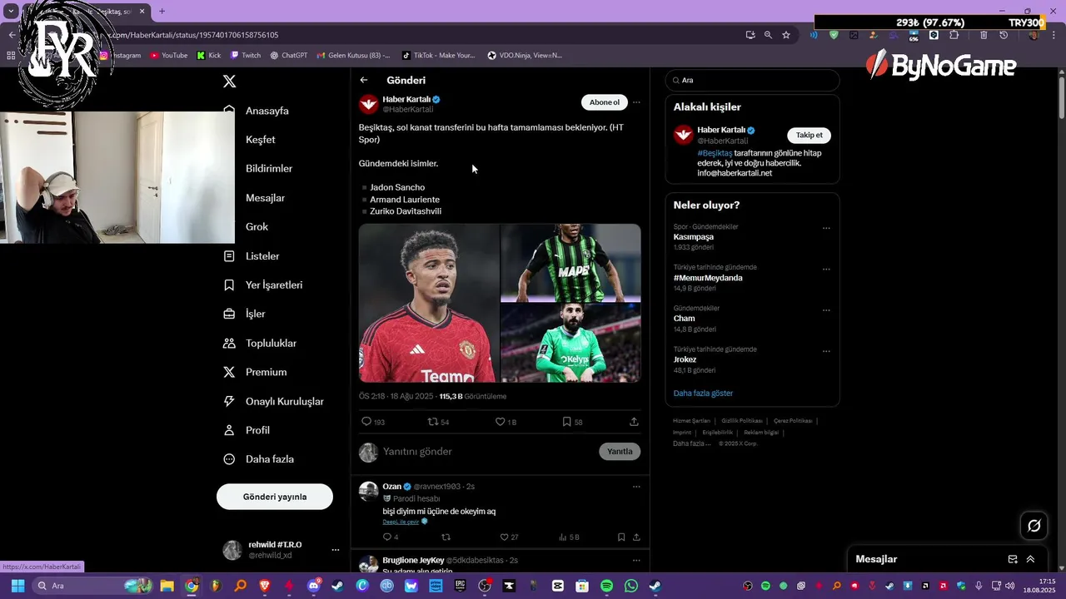
Task: Open the ChatGPT bookmark
Action: pos(289,56)
